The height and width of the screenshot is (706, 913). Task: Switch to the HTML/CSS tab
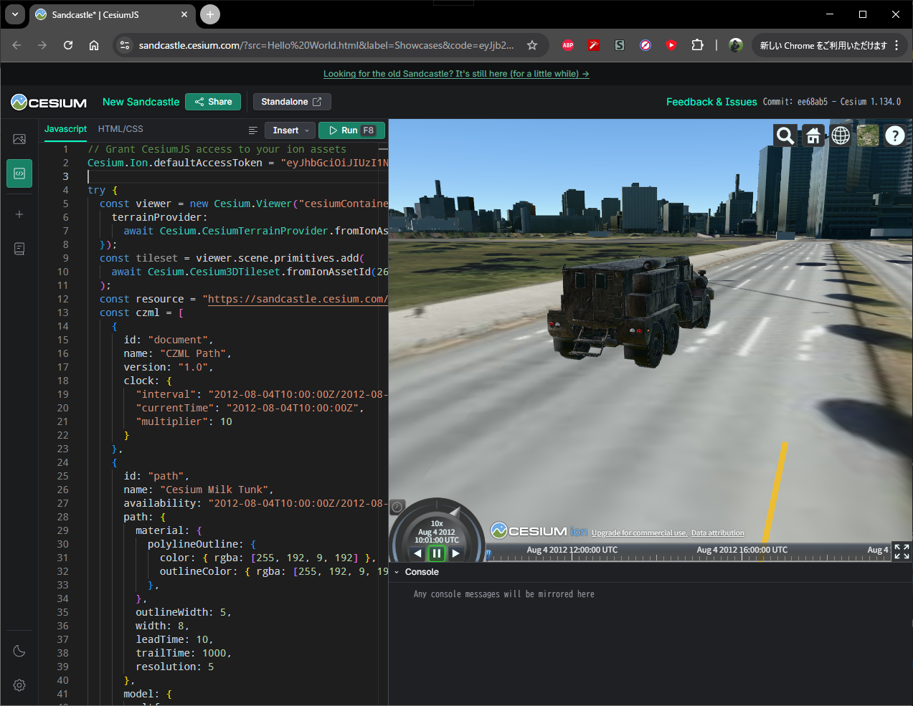coord(120,129)
